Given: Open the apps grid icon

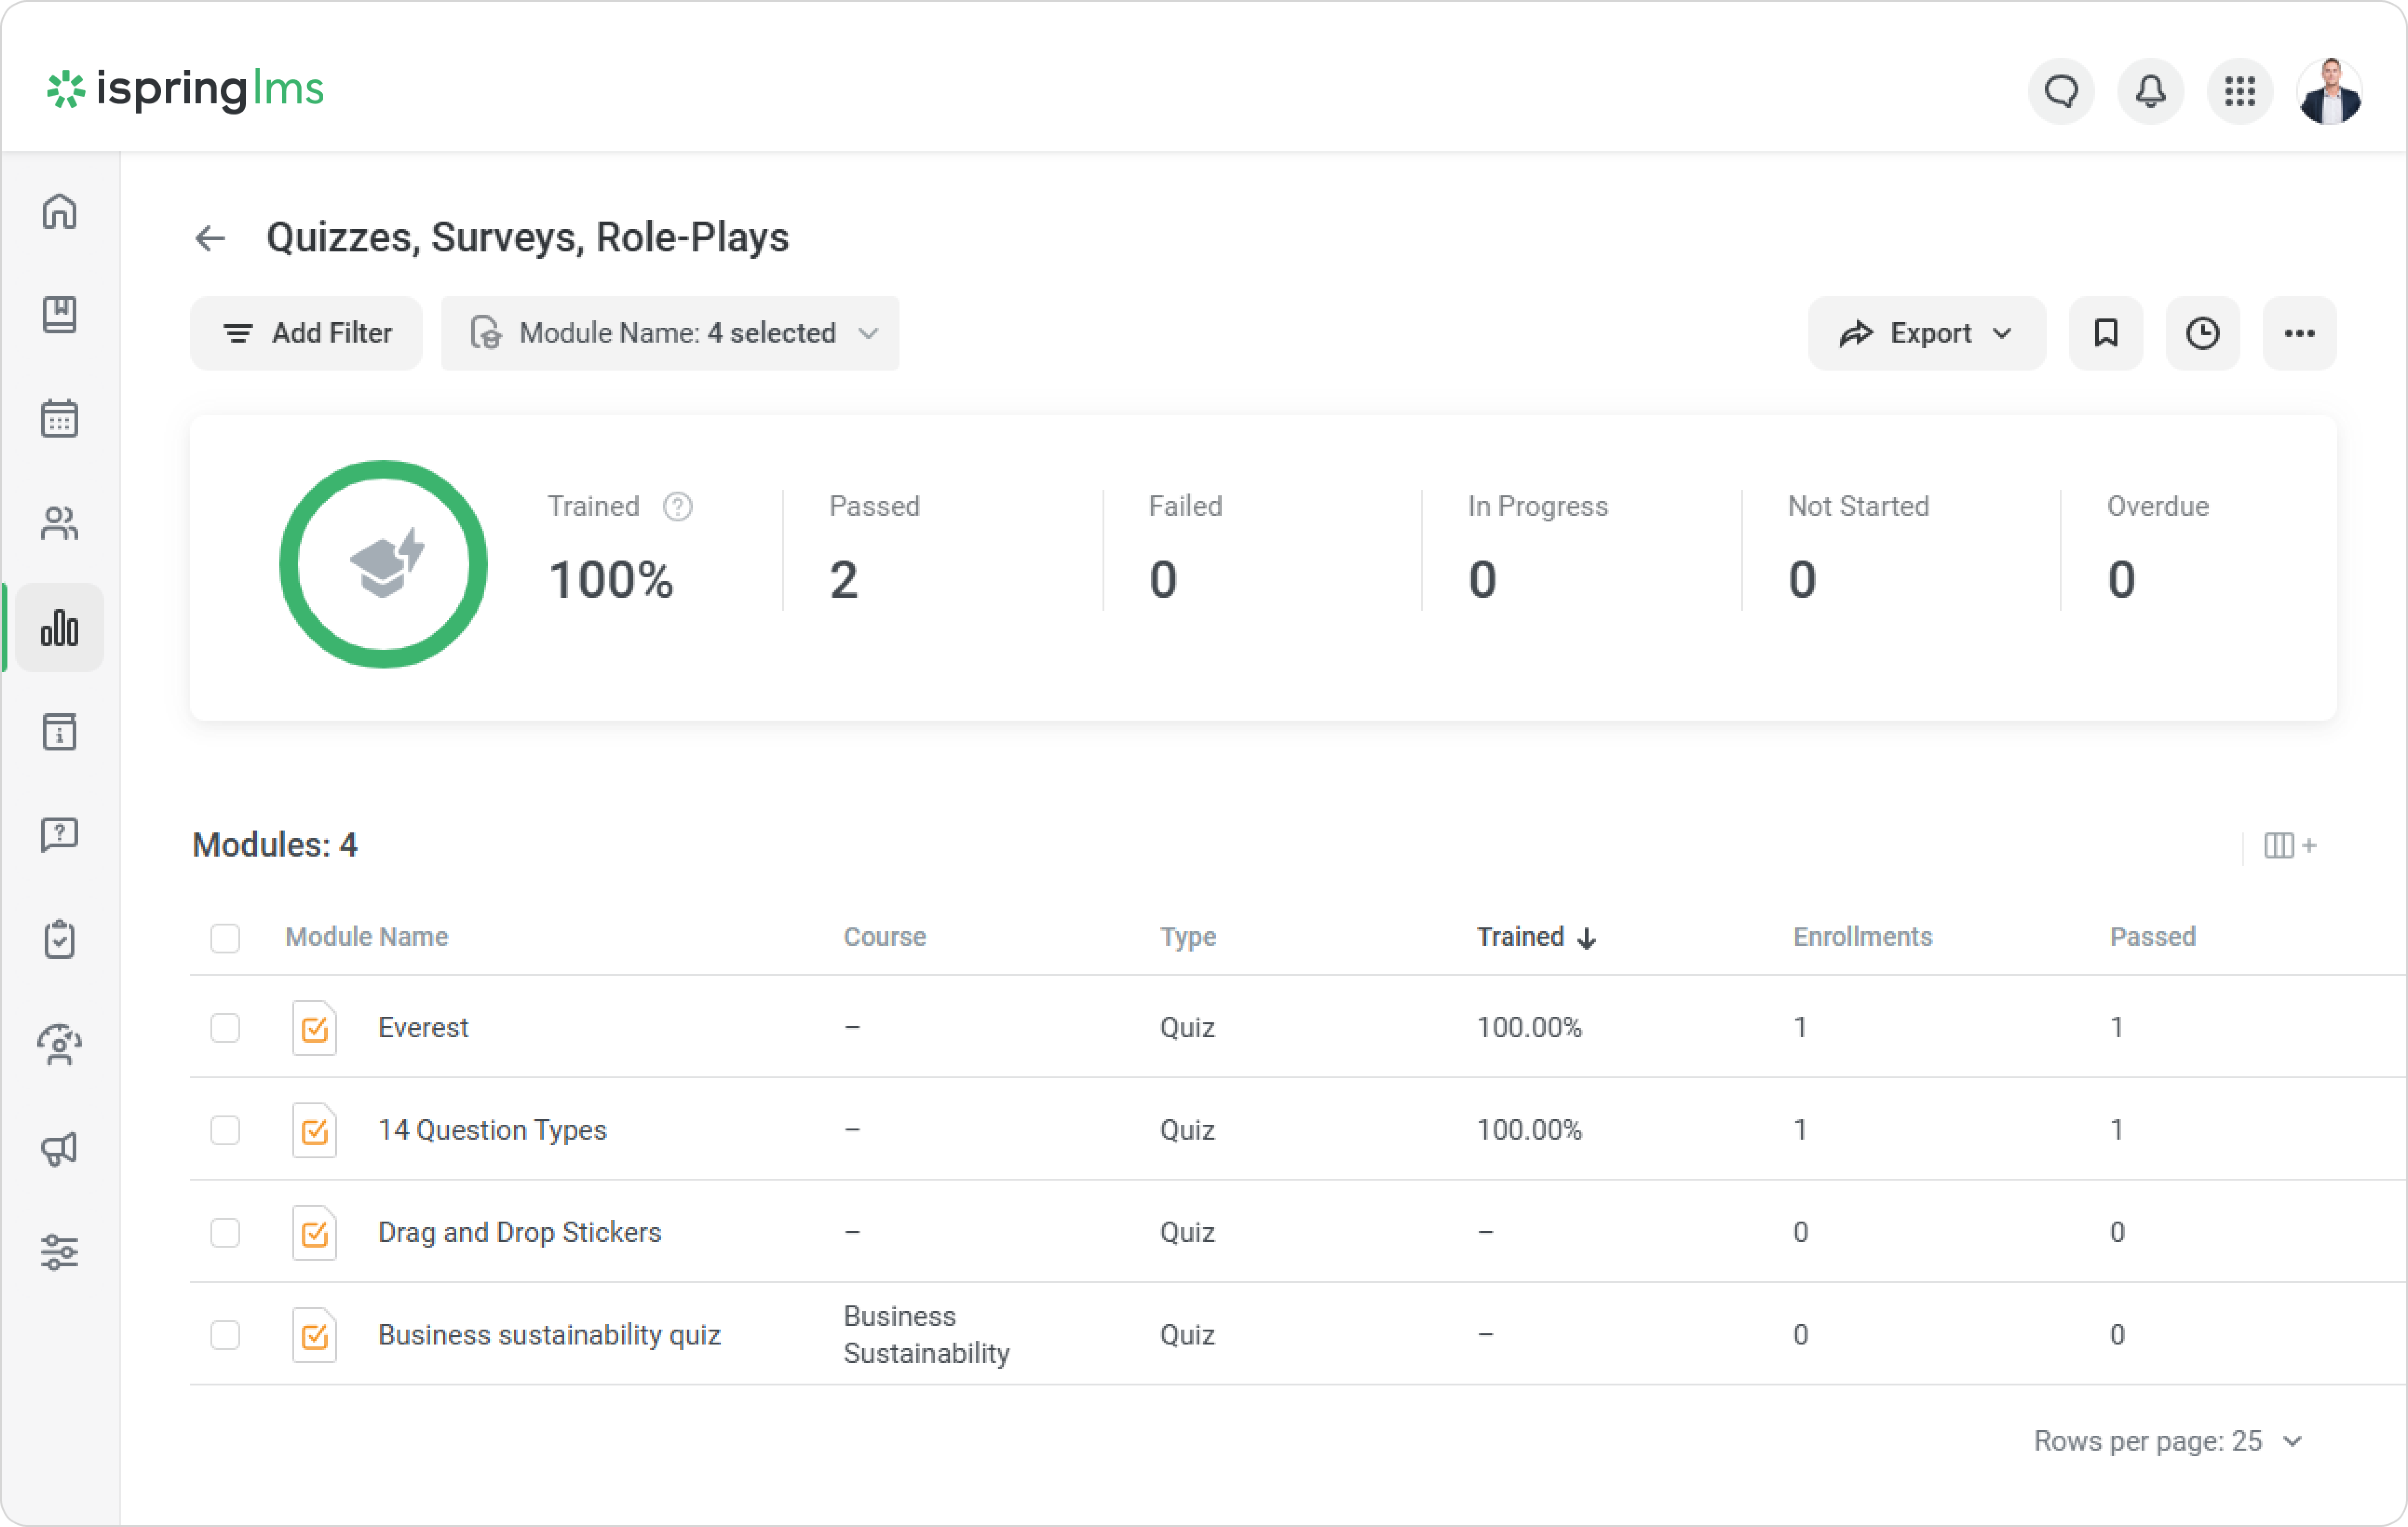Looking at the screenshot, I should pyautogui.click(x=2240, y=91).
